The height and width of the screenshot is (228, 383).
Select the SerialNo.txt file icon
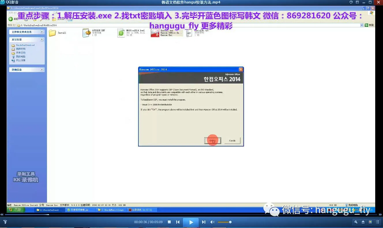(189, 33)
